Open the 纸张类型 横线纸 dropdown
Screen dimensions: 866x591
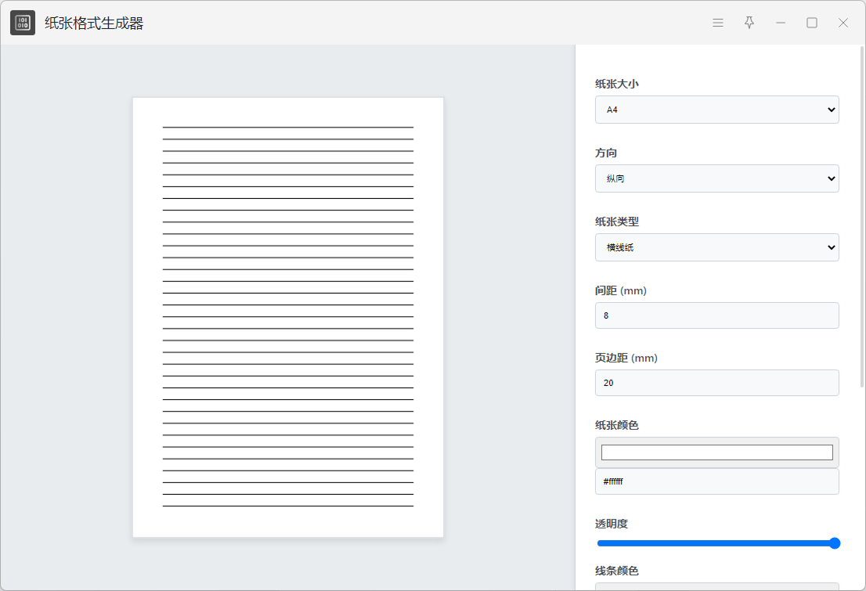point(717,247)
